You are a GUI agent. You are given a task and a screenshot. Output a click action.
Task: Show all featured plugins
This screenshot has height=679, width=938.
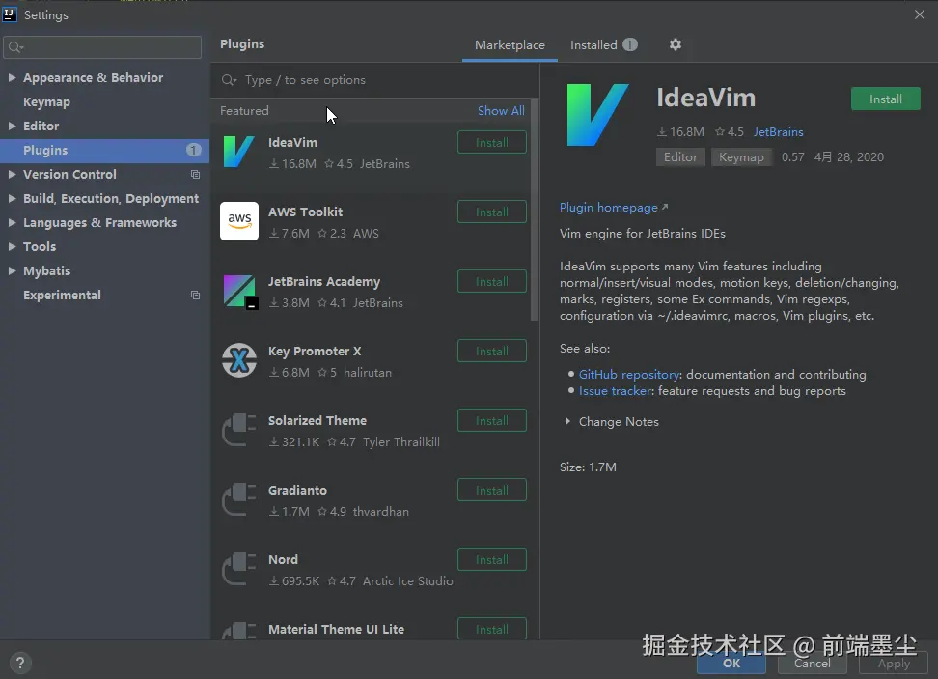tap(501, 111)
